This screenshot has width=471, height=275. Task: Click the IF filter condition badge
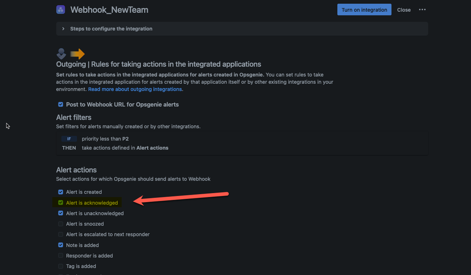pyautogui.click(x=69, y=139)
